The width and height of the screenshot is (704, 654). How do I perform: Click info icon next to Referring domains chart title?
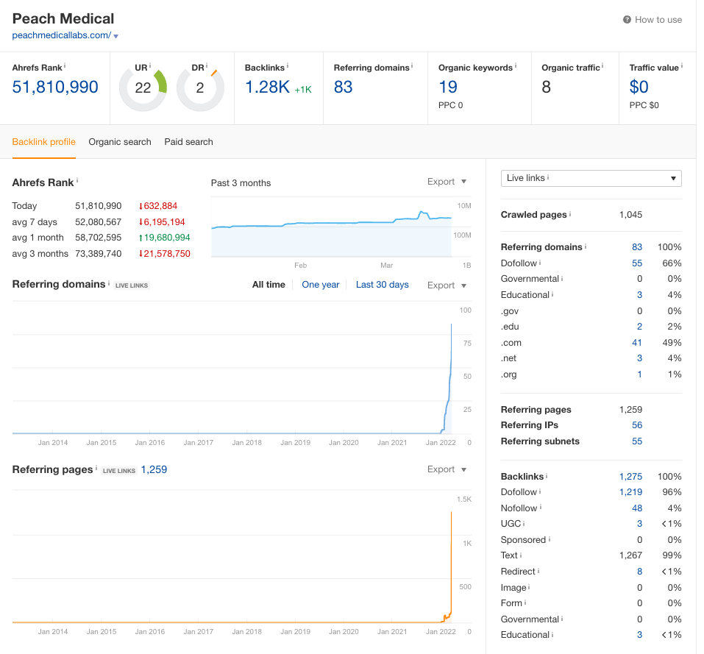[x=109, y=282]
